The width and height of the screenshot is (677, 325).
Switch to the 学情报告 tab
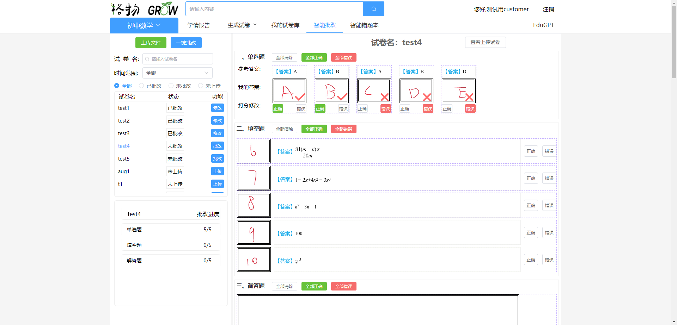[199, 25]
